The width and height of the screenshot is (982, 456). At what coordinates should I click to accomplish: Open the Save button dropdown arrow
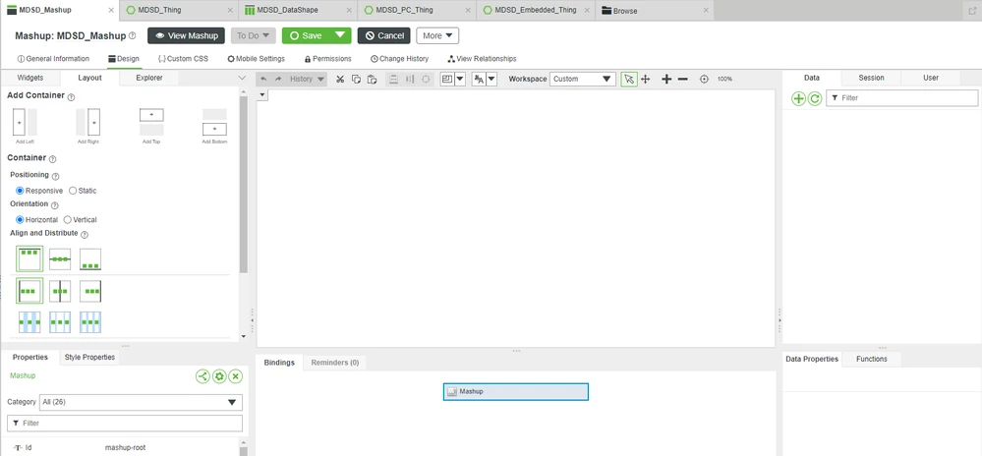(340, 35)
